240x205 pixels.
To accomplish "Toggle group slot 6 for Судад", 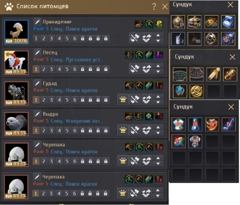I will [75, 100].
